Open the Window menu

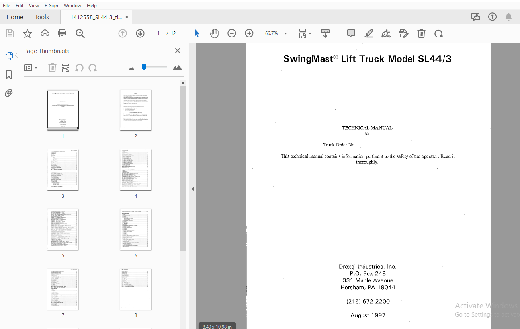pyautogui.click(x=72, y=5)
